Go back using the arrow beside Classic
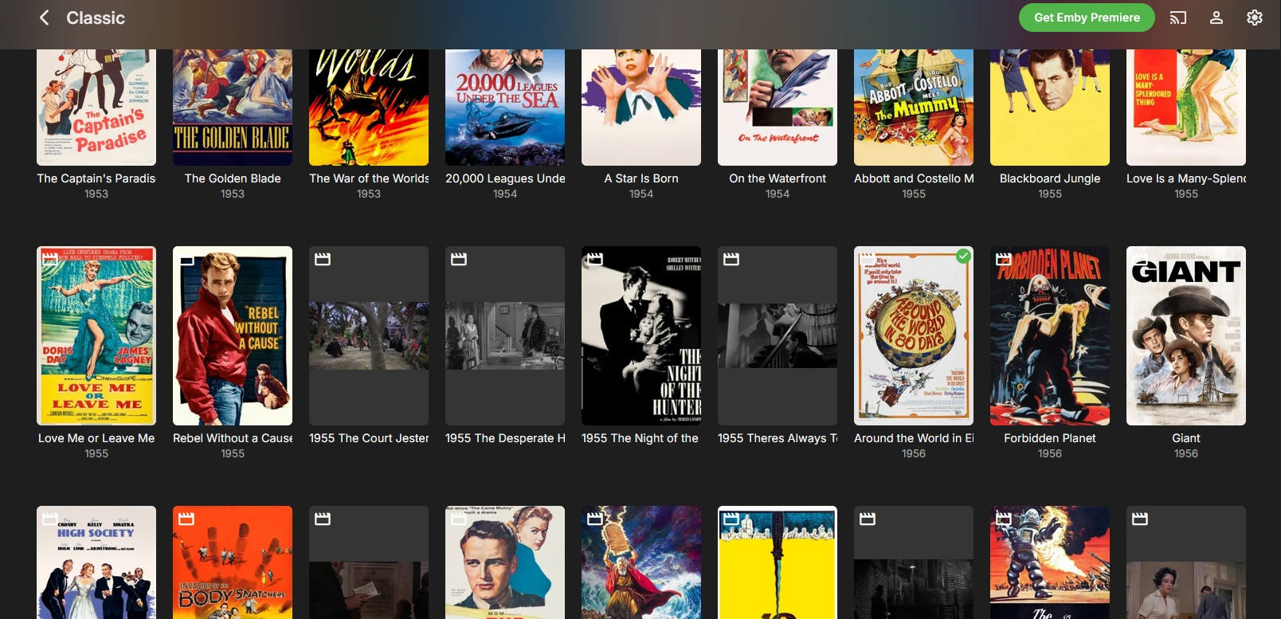 [x=45, y=18]
